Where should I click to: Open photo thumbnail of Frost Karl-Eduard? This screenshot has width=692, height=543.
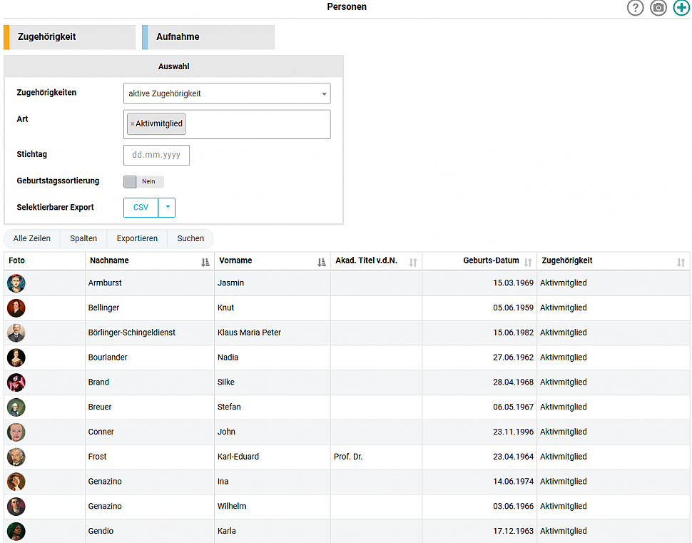pyautogui.click(x=16, y=457)
